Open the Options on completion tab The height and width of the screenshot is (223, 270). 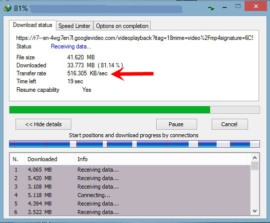click(x=122, y=26)
